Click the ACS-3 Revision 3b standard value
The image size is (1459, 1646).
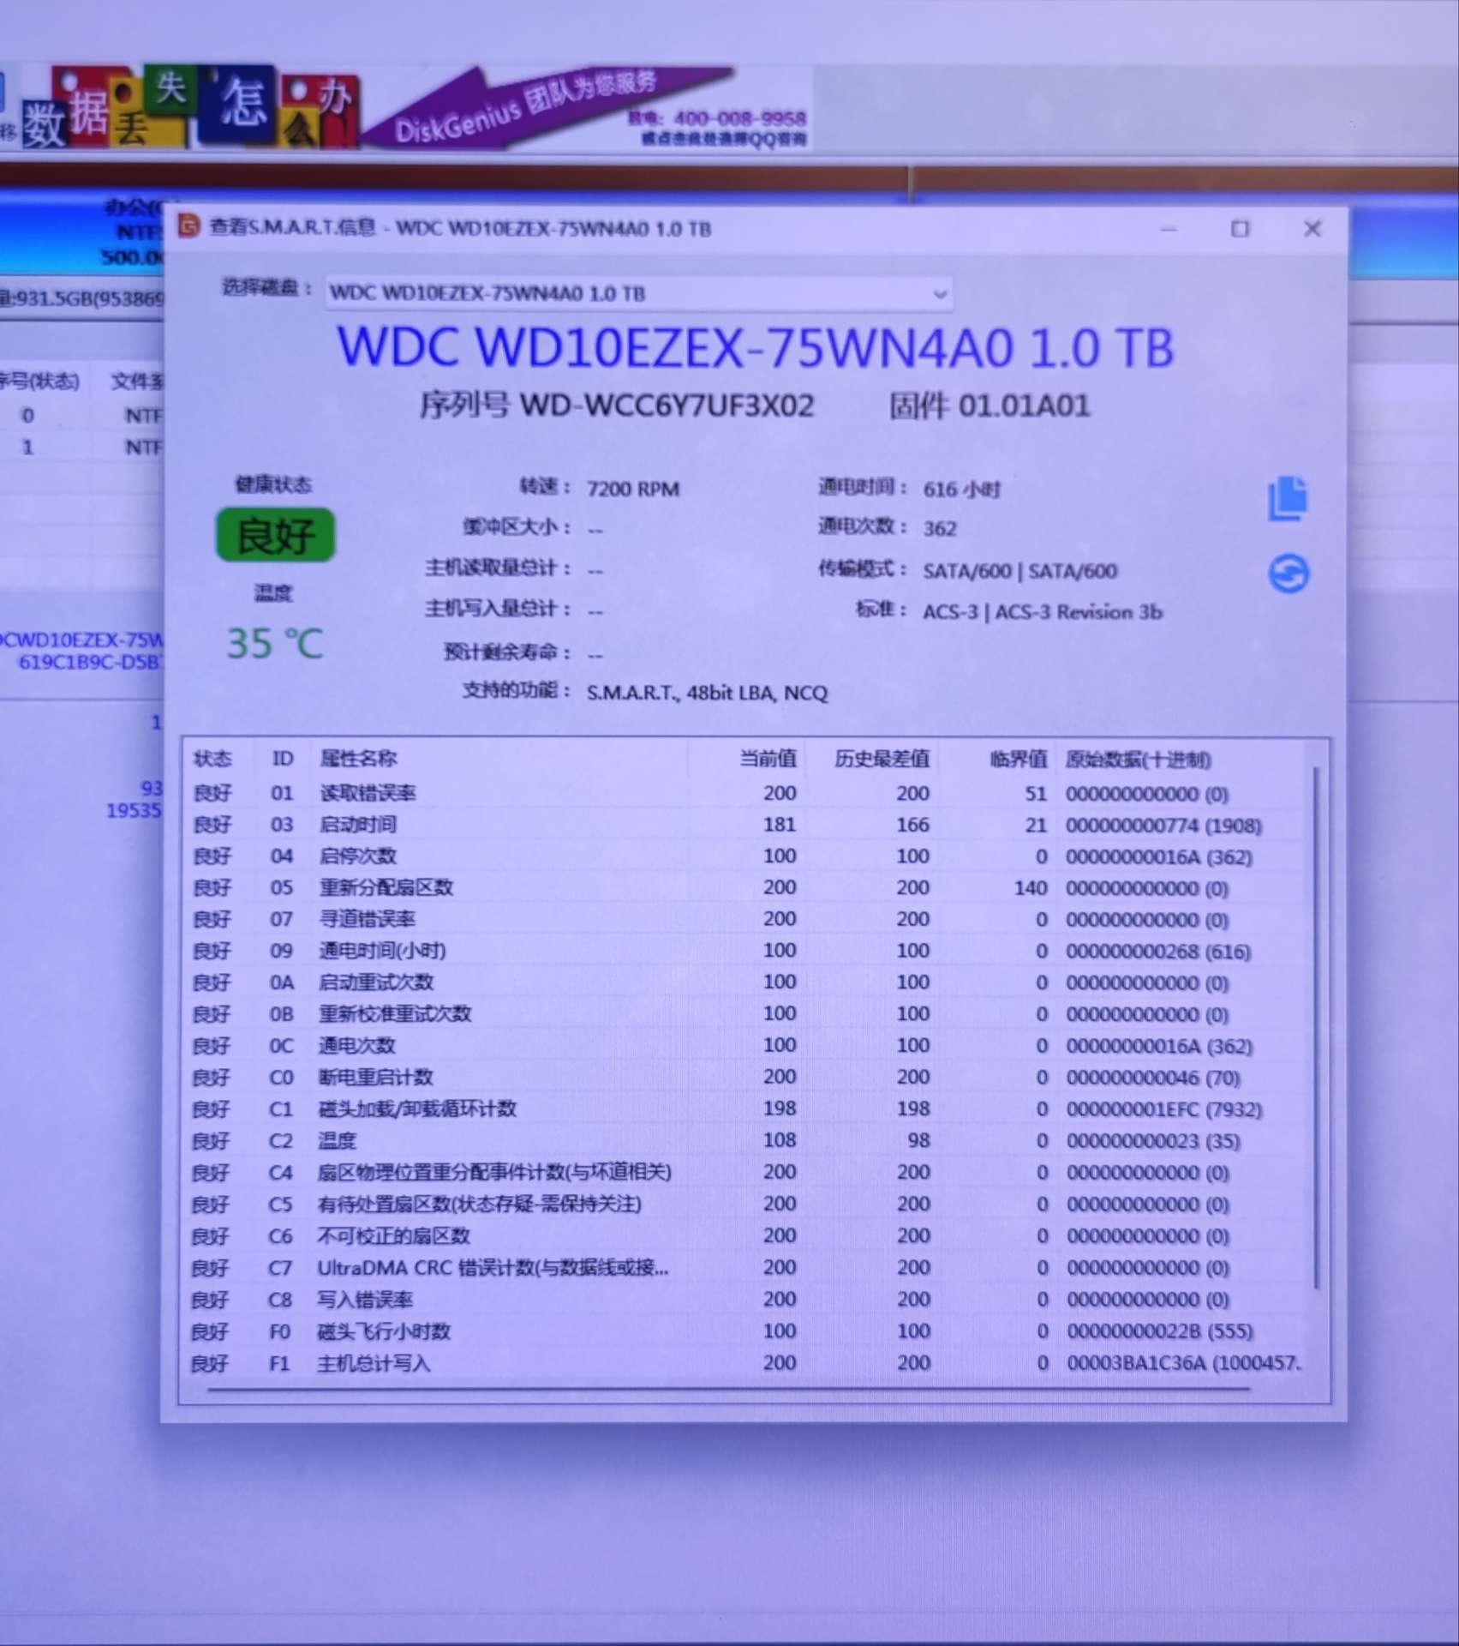coord(1042,612)
